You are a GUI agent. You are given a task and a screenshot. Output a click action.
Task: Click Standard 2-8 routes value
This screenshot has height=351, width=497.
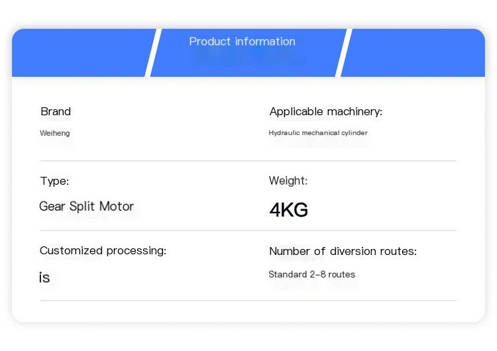(x=312, y=274)
